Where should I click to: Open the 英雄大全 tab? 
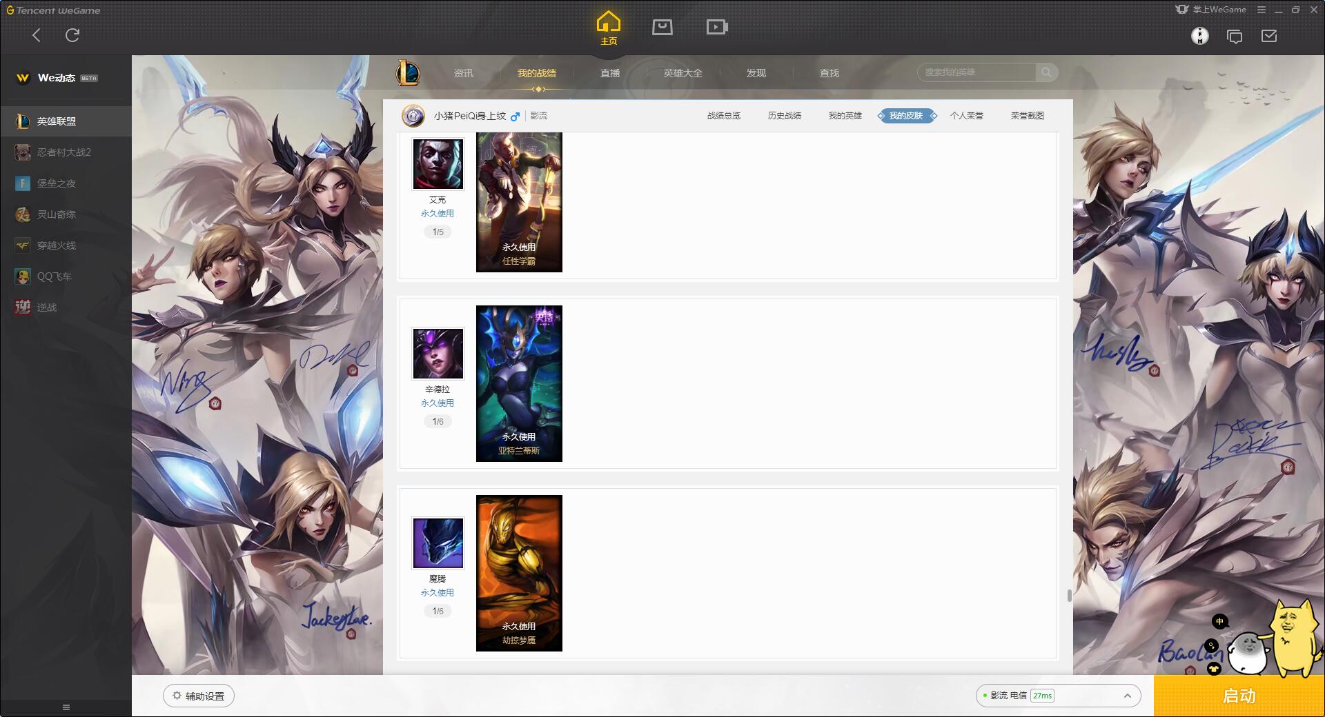tap(683, 73)
